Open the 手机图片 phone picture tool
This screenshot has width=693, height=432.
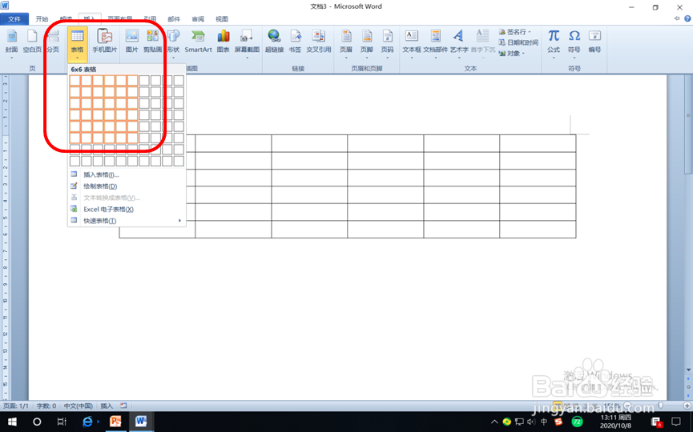coord(105,41)
